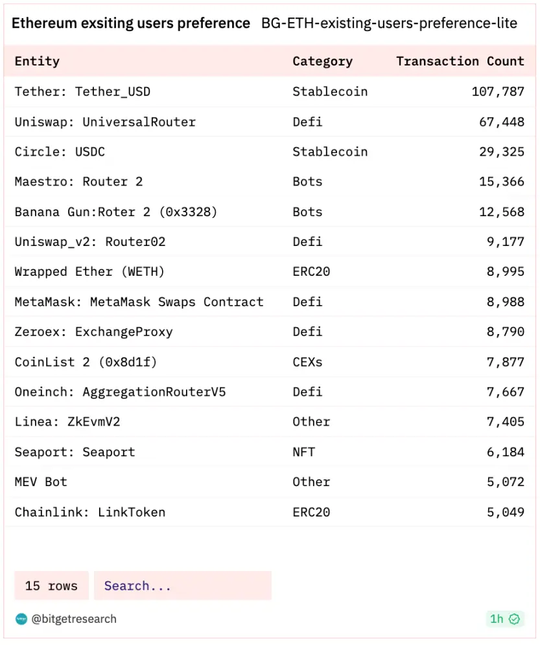This screenshot has height=645, width=540.
Task: Focus the Search input field
Action: (182, 586)
